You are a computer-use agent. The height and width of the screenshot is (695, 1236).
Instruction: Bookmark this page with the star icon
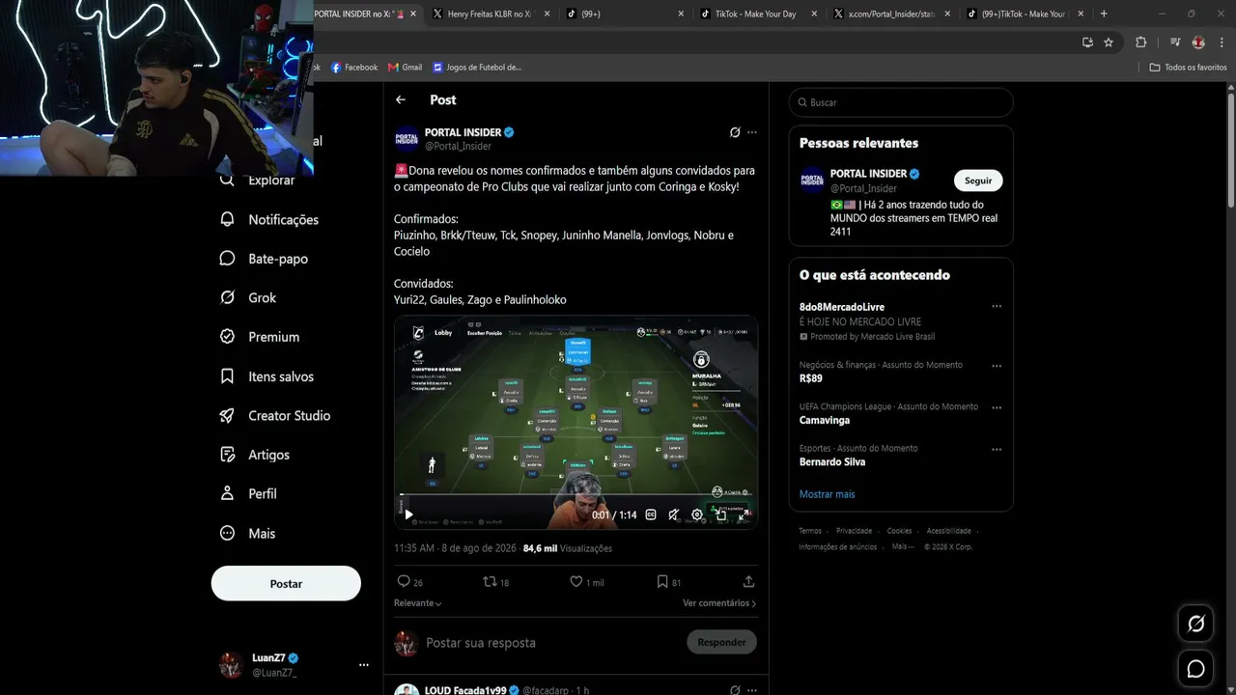click(1109, 42)
